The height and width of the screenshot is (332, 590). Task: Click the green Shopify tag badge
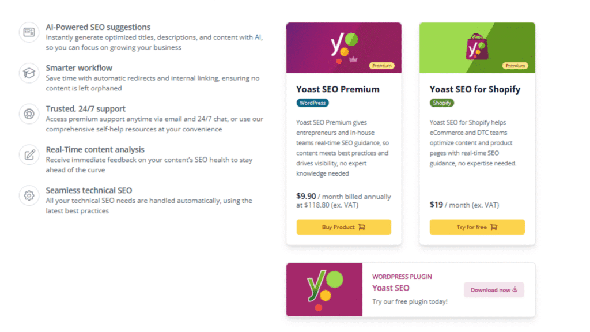442,103
